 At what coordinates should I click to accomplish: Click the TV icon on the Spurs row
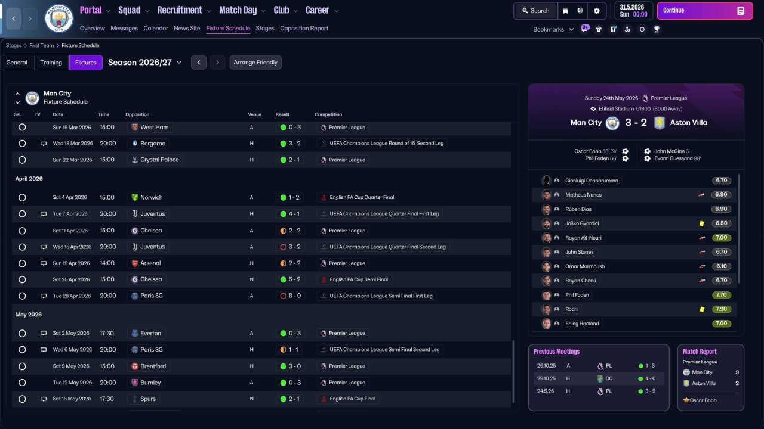tap(44, 399)
